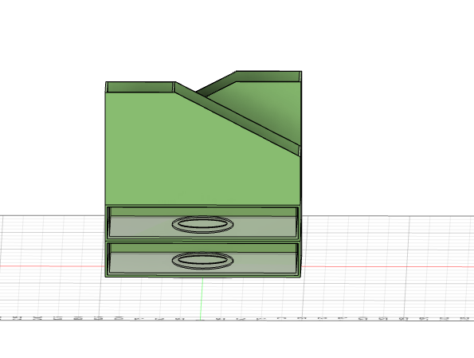Click the green vertical axis line
The image size is (474, 358).
(x=202, y=298)
